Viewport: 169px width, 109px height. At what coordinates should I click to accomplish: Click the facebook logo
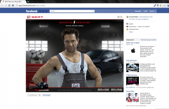point(32,11)
